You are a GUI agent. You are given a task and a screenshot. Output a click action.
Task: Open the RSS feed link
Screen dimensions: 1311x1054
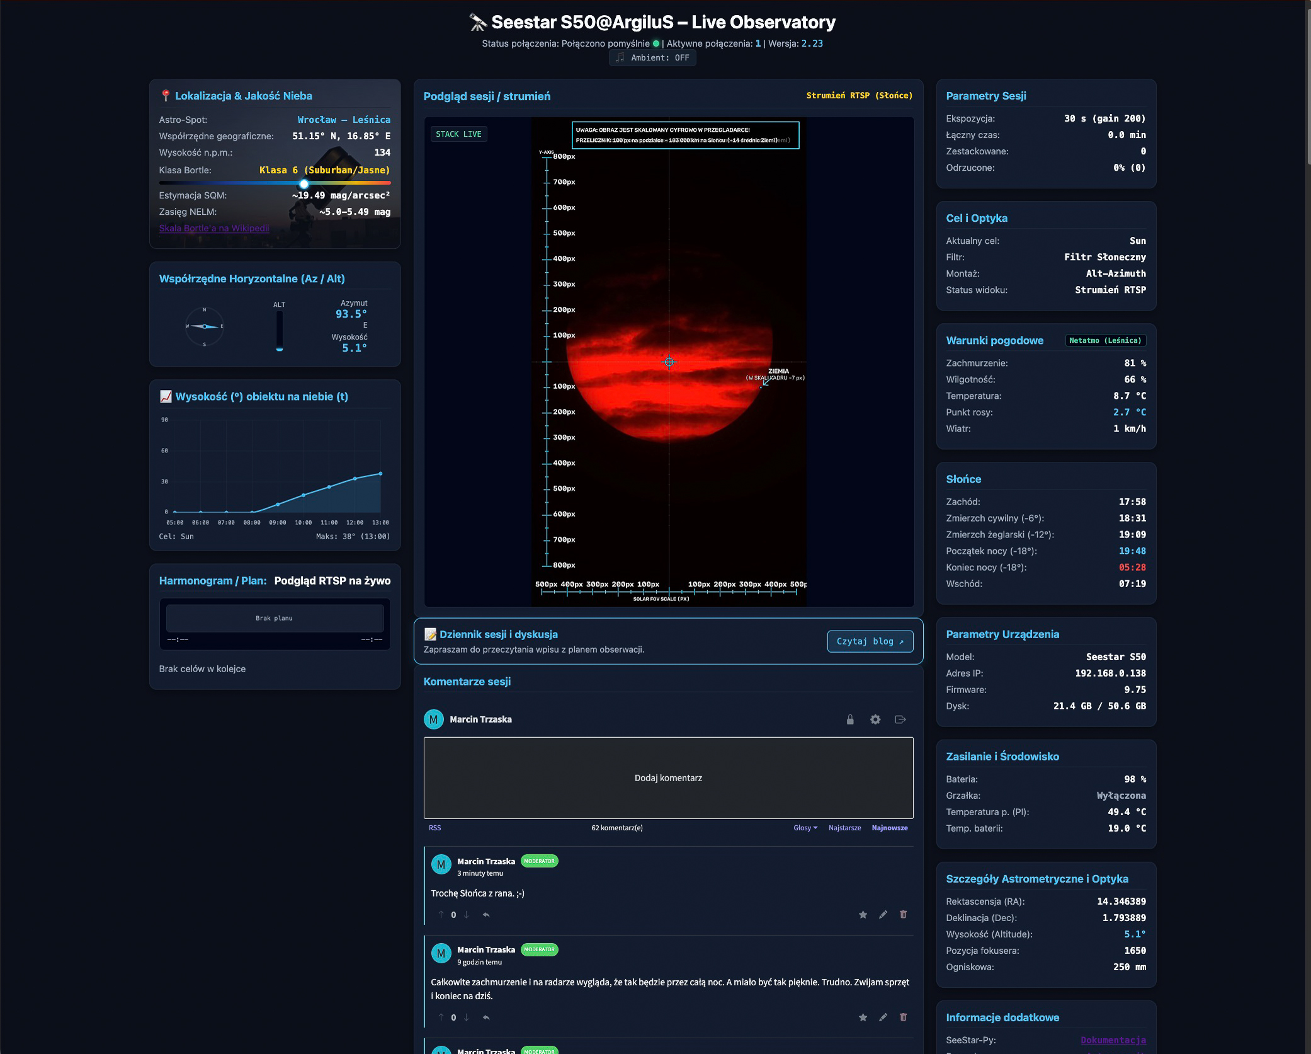pyautogui.click(x=435, y=828)
